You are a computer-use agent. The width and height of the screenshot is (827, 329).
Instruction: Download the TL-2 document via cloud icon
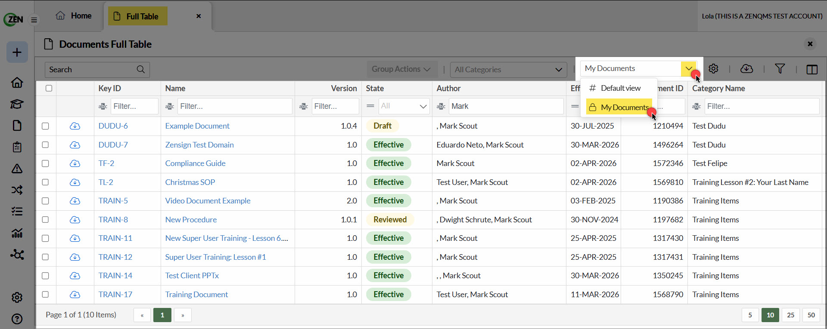[x=75, y=182]
